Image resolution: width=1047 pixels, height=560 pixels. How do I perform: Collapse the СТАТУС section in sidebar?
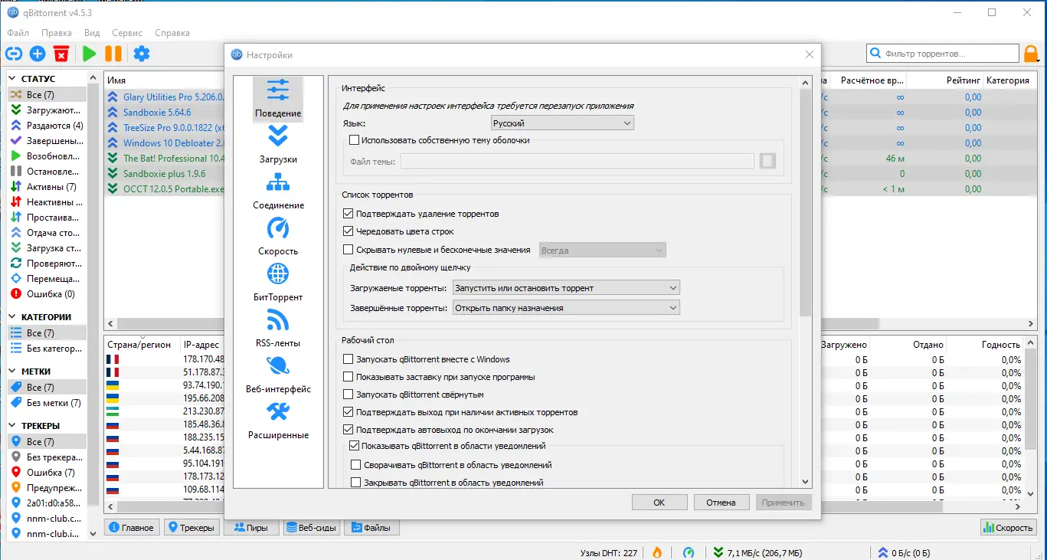[x=14, y=79]
